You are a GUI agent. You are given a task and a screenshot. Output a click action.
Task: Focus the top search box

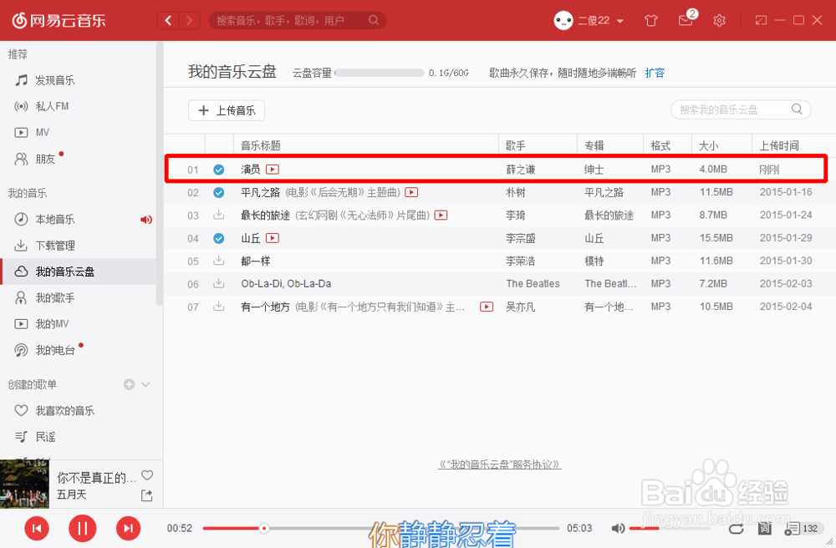[x=298, y=21]
